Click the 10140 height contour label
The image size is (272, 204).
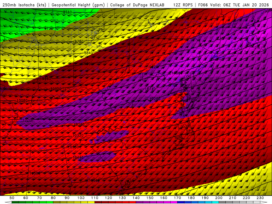150,89
